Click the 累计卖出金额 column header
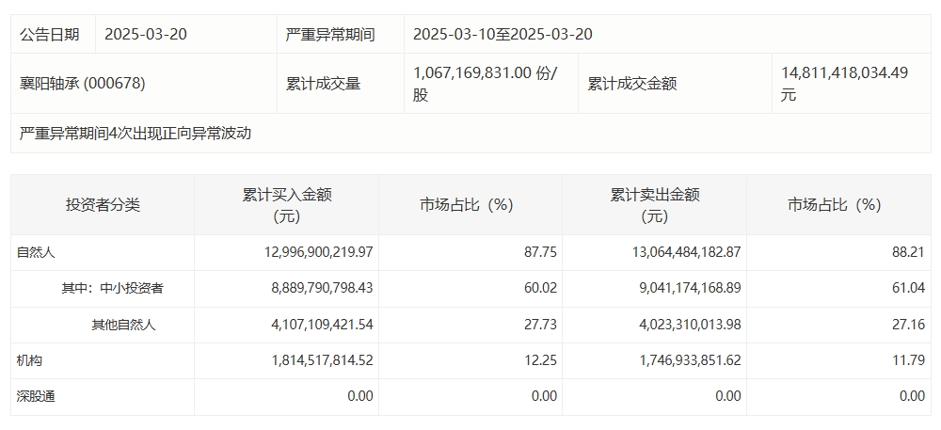Image resolution: width=941 pixels, height=430 pixels. [x=654, y=204]
